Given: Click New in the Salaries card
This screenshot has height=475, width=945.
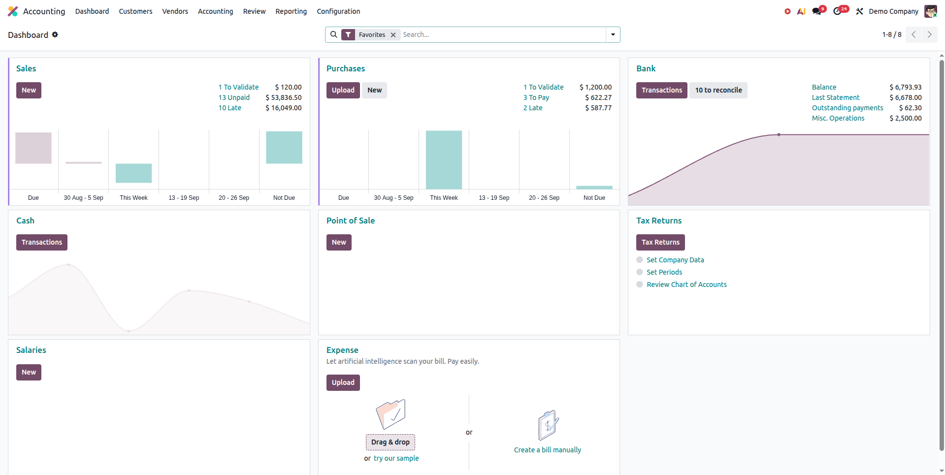Looking at the screenshot, I should (x=29, y=372).
